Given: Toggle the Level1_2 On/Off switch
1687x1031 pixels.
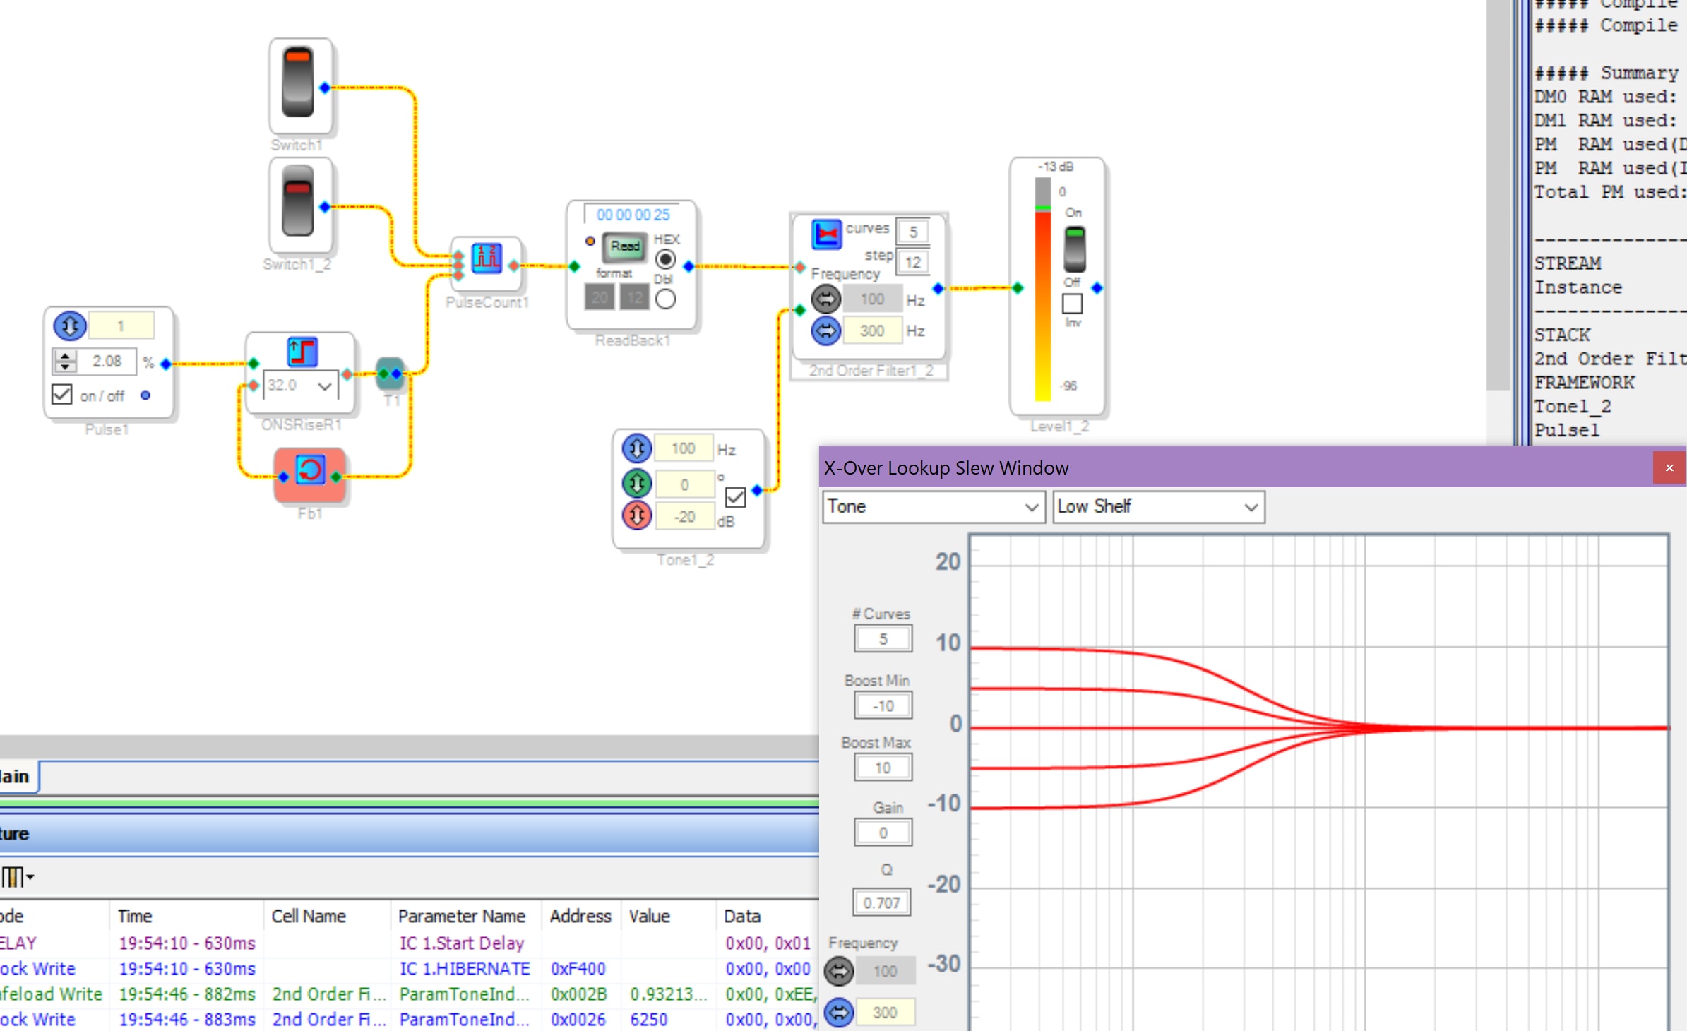Looking at the screenshot, I should point(1074,249).
